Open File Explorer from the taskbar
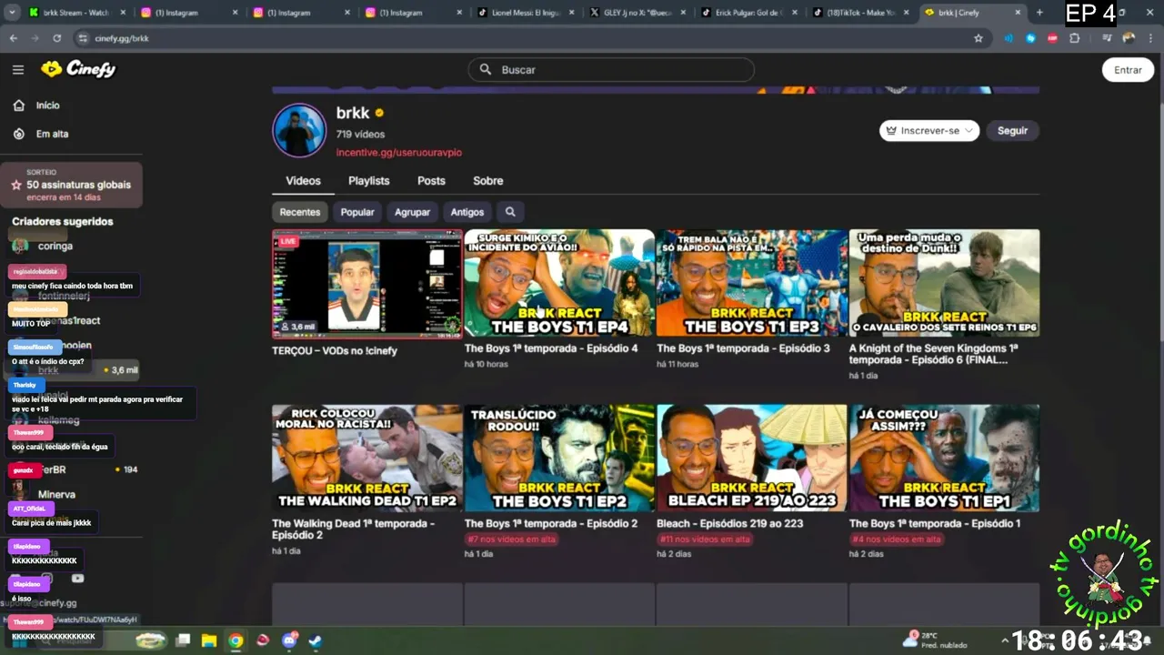This screenshot has height=655, width=1164. (x=209, y=640)
